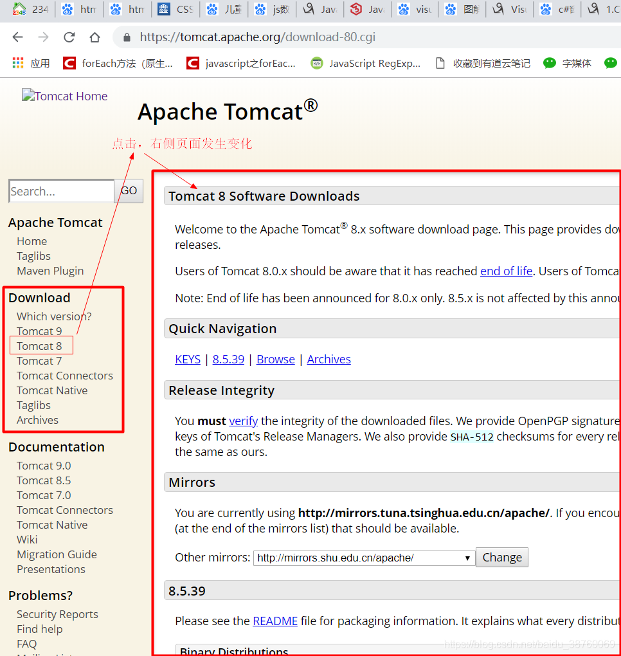Open Maven Plugin sidebar link
This screenshot has height=656, width=621.
(x=50, y=271)
